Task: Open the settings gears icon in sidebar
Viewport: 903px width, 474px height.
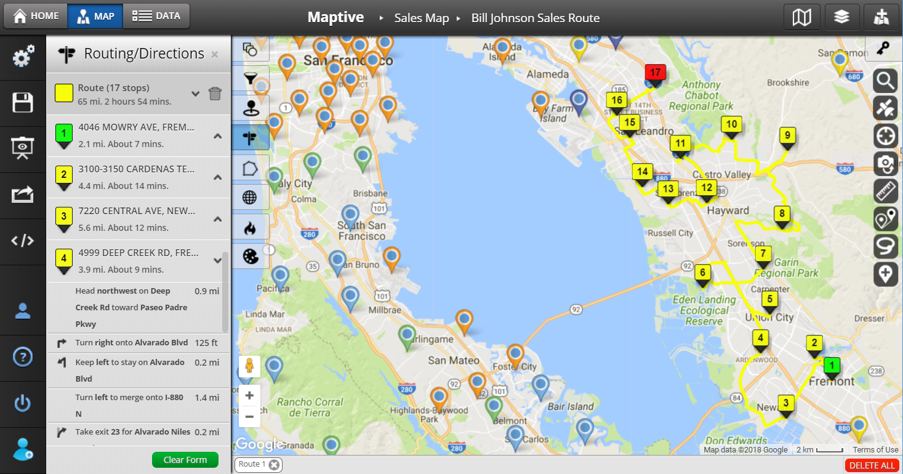Action: point(23,57)
